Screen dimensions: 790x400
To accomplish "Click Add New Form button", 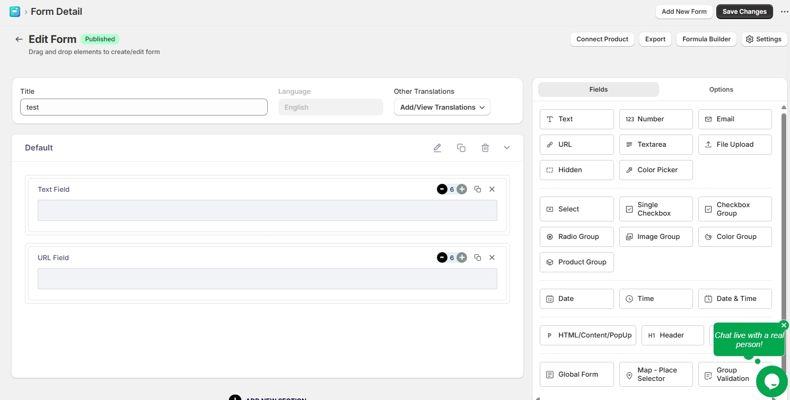I will click(x=684, y=12).
